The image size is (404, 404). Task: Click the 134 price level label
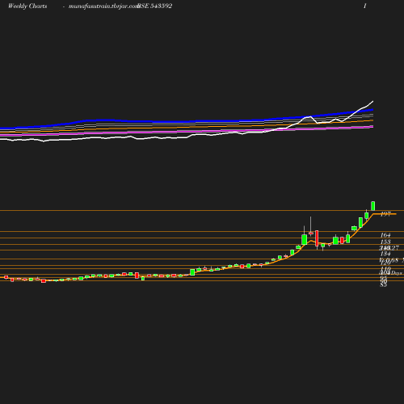pyautogui.click(x=385, y=254)
